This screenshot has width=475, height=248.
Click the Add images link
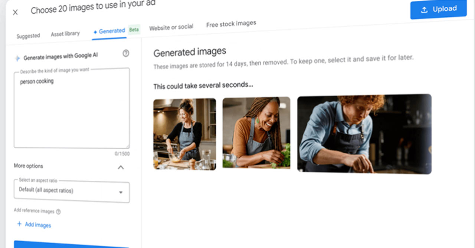(38, 225)
